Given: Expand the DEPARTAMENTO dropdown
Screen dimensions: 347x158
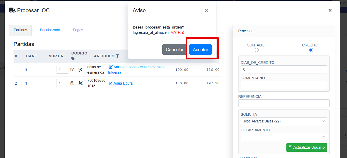Looking at the screenshot, I should tap(284, 137).
